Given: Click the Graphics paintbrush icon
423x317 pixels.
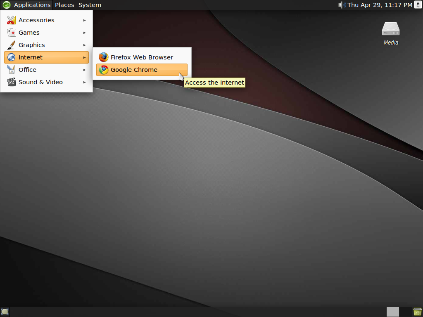Looking at the screenshot, I should pyautogui.click(x=11, y=45).
